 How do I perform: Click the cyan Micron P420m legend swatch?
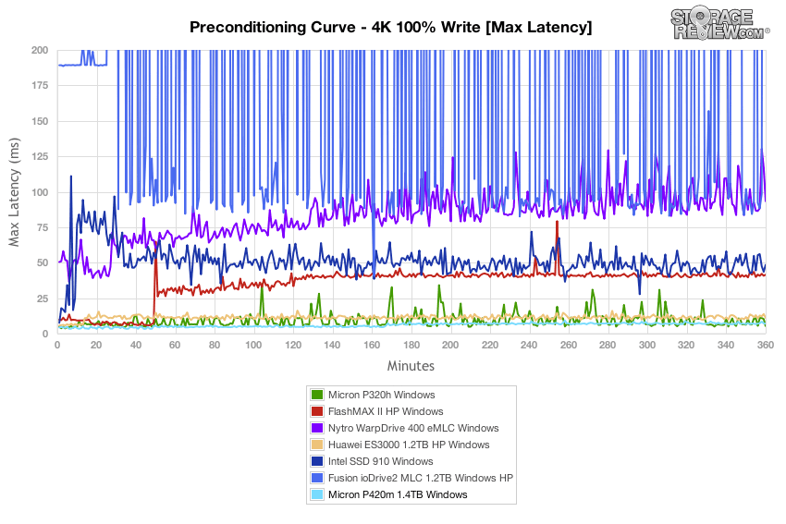(x=317, y=494)
